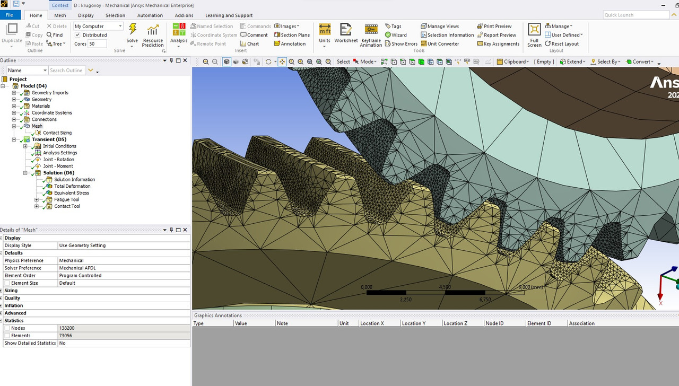
Task: Open the Tags tool
Action: coord(393,26)
